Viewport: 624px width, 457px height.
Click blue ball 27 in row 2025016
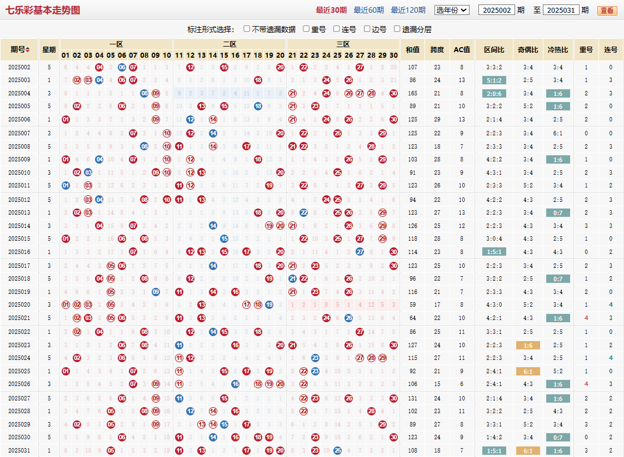click(360, 252)
